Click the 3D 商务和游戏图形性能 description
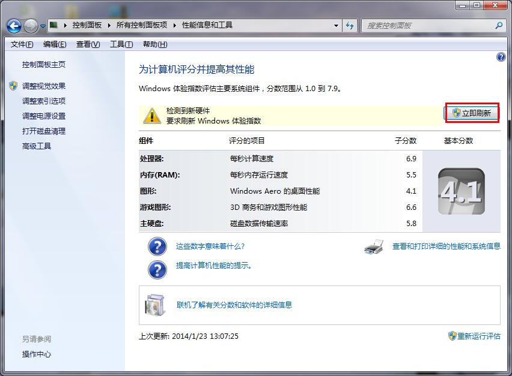The image size is (512, 376). coord(269,207)
